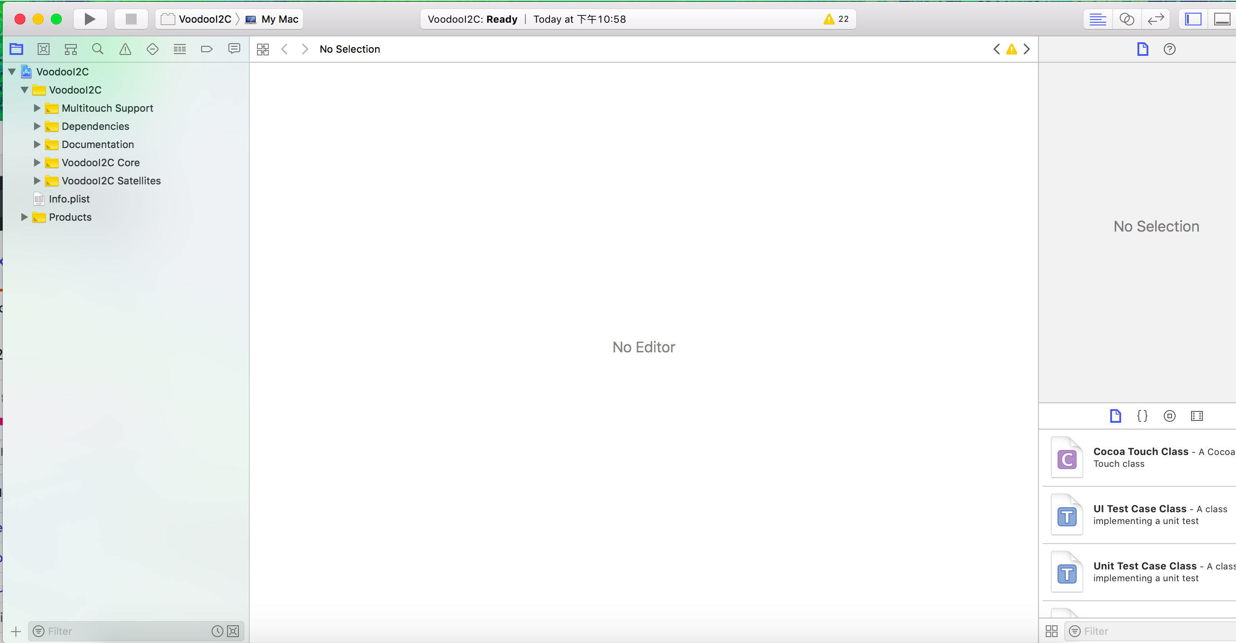Image resolution: width=1236 pixels, height=643 pixels.
Task: Toggle the Navigator panel visibility
Action: click(x=1193, y=19)
